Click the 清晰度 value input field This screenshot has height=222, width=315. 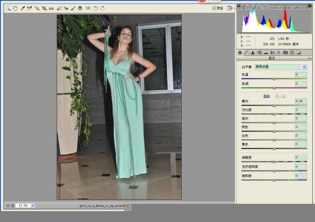pos(301,157)
